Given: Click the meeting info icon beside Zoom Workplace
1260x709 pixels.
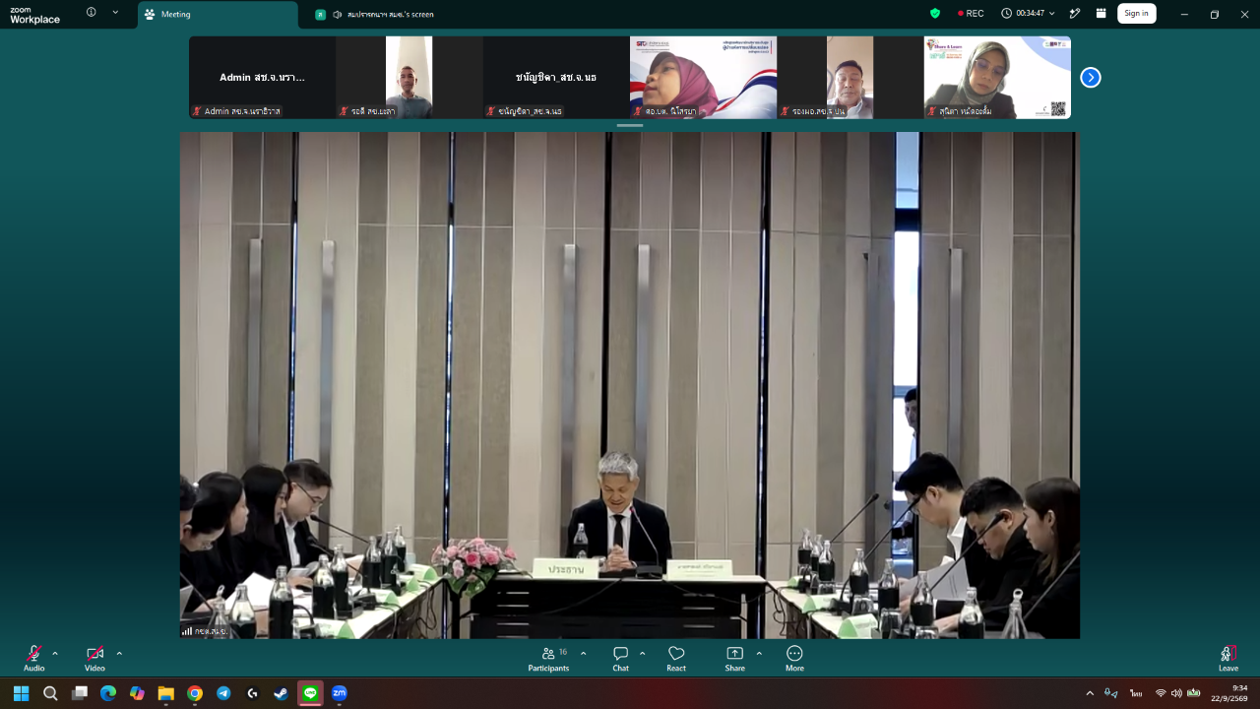Looking at the screenshot, I should point(92,13).
